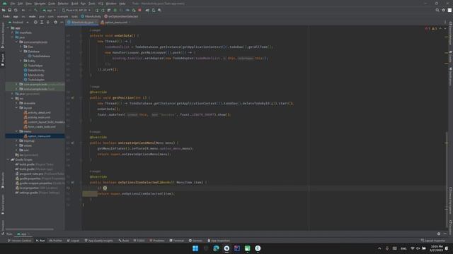
Task: Click override gutter icon beside onCreateOptionsMenu
Action: [72, 143]
